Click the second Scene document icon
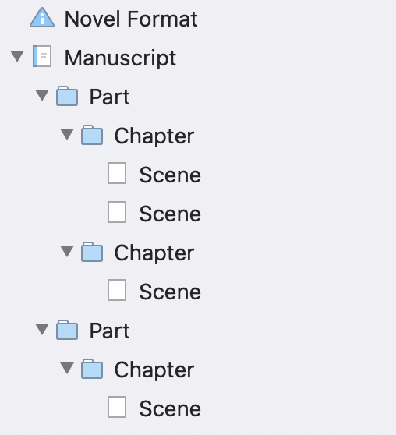This screenshot has height=435, width=396. (117, 212)
